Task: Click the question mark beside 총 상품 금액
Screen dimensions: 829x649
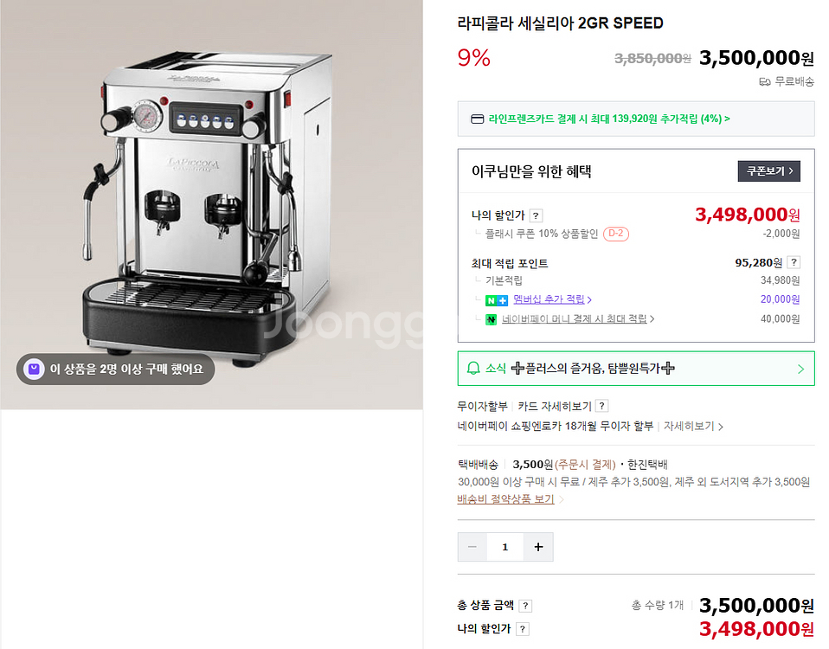Action: coord(525,606)
